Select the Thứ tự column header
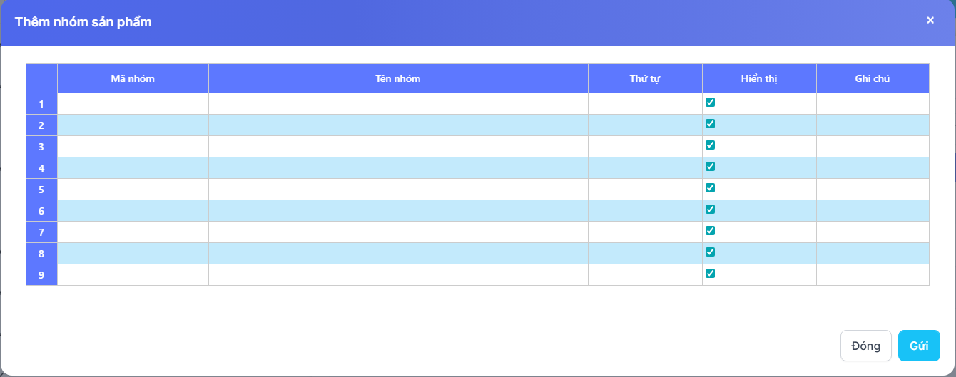This screenshot has height=377, width=956. [x=645, y=78]
